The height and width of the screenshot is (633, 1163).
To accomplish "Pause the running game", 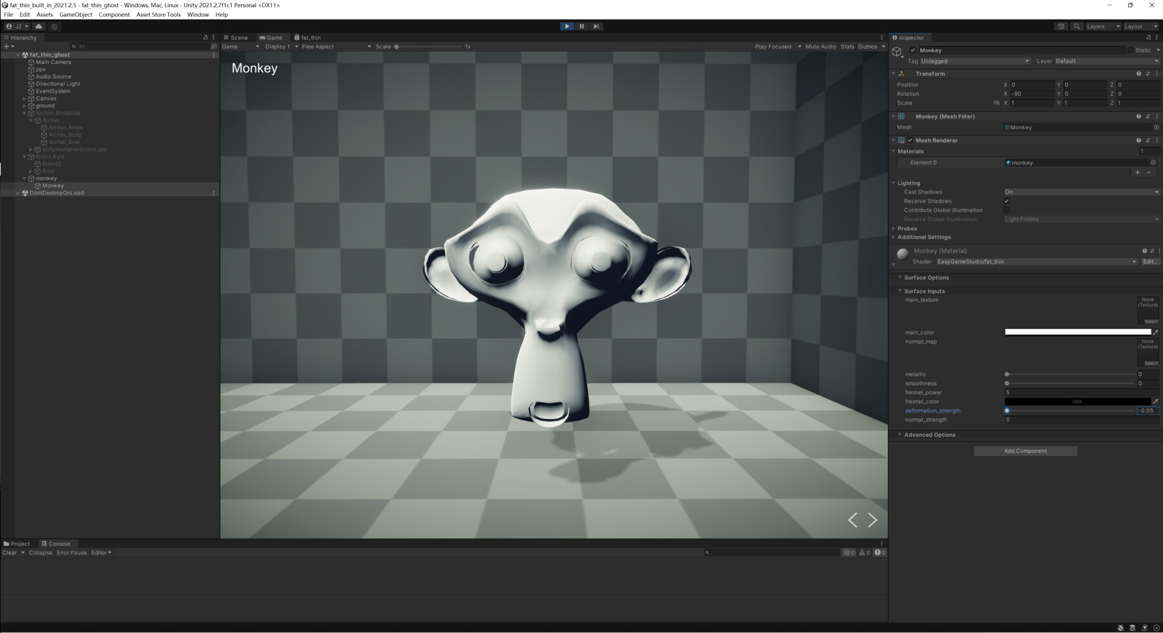I will pos(581,26).
